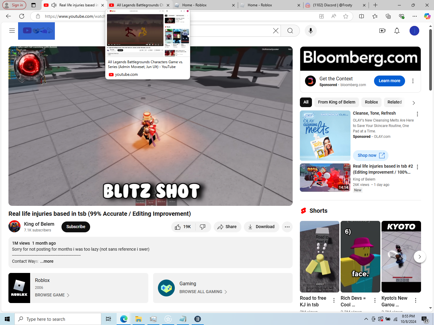Open the account avatar menu
The width and height of the screenshot is (434, 325).
click(414, 31)
